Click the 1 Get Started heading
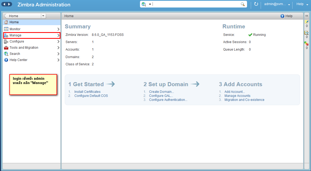311x171 pixels. click(86, 84)
